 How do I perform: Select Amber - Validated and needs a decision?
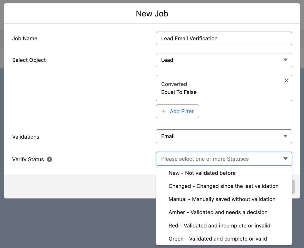tap(218, 212)
